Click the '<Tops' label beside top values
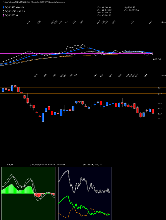Screen dimensions: 166x220 [x=163, y=22]
